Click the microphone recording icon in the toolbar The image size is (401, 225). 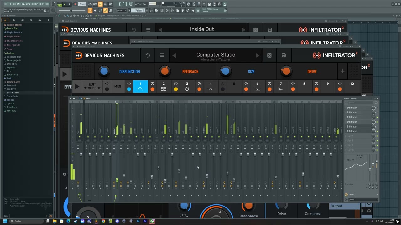[x=199, y=4]
